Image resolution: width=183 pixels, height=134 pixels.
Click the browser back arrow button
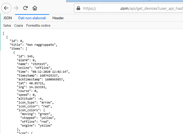(x=7, y=8)
